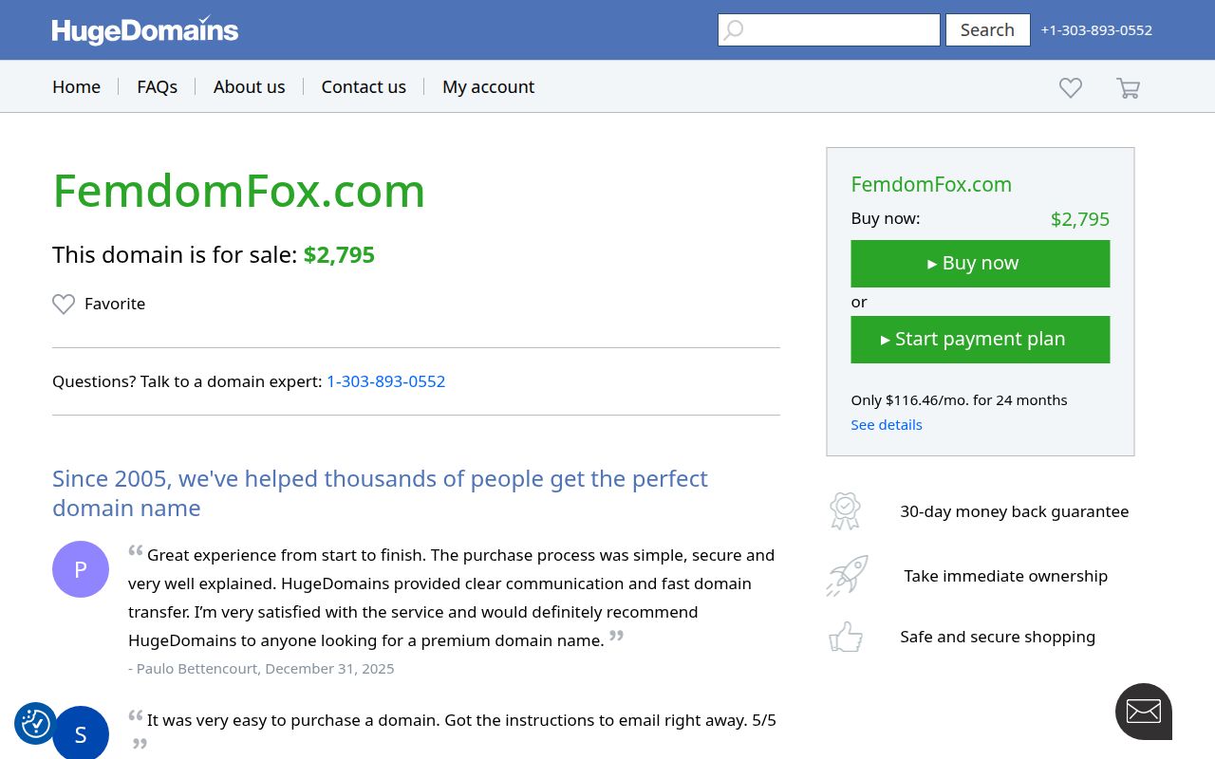Click the magnifying glass in the search box
1215x759 pixels.
pyautogui.click(x=733, y=29)
